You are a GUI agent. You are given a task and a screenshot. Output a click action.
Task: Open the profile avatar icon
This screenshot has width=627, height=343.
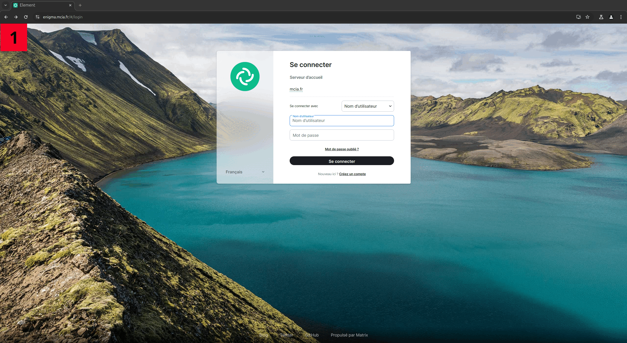click(x=611, y=17)
